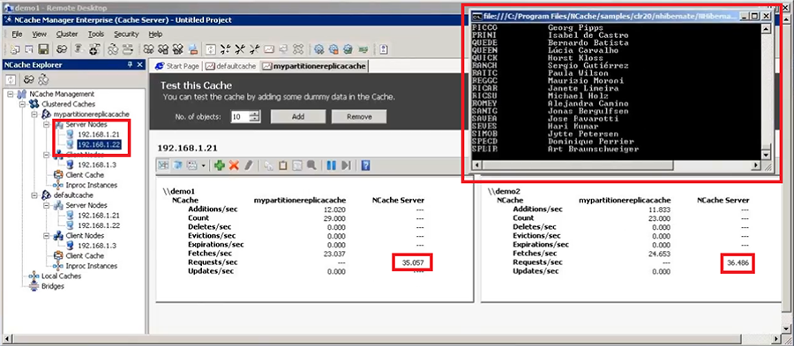The height and width of the screenshot is (346, 794).
Task: Pin the NCache Explorer panel
Action: click(130, 64)
